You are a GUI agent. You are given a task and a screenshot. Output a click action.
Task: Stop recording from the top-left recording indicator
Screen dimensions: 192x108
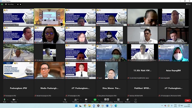(x=20, y=4)
